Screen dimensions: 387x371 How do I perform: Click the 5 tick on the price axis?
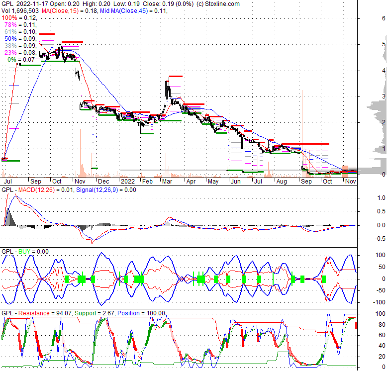pyautogui.click(x=384, y=44)
